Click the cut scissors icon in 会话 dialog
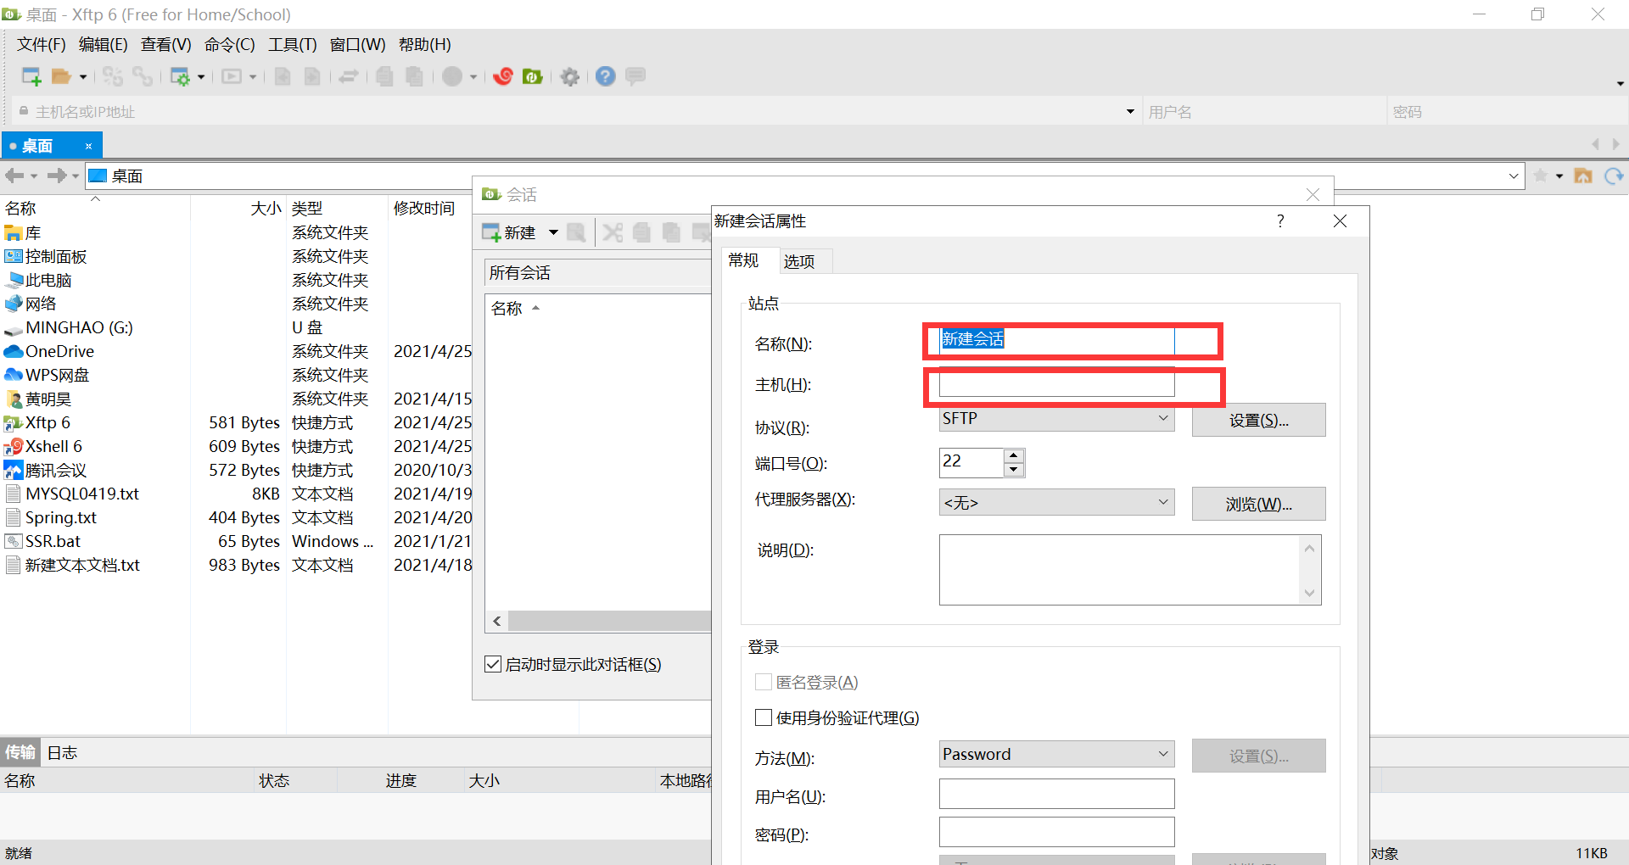 pos(613,232)
